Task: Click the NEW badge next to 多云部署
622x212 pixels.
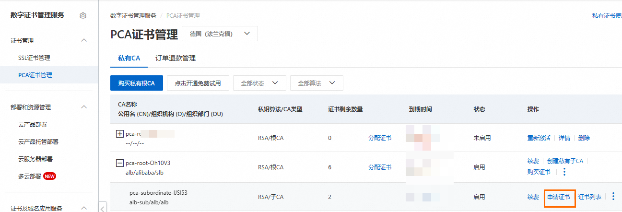Action: coord(50,176)
